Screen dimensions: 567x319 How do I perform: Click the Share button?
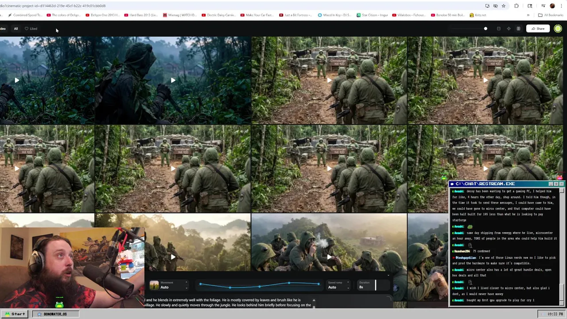click(538, 29)
